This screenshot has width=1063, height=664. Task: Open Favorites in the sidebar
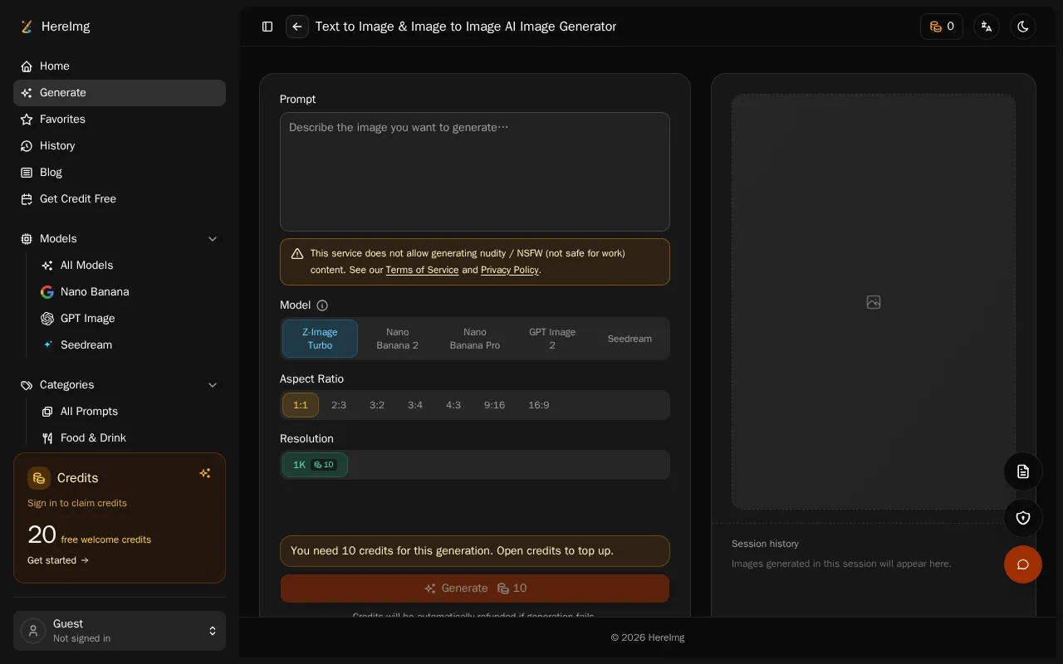(x=120, y=120)
